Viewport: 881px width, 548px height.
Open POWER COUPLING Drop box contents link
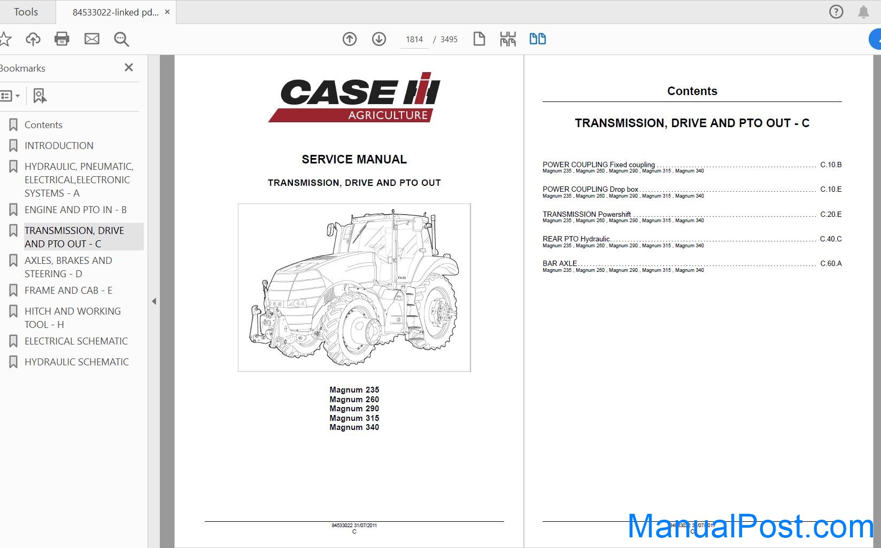[x=590, y=189]
